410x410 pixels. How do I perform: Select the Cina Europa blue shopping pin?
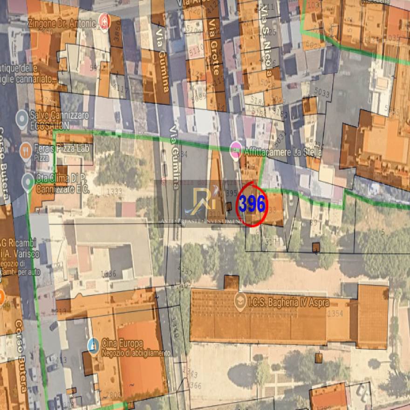pos(93,347)
